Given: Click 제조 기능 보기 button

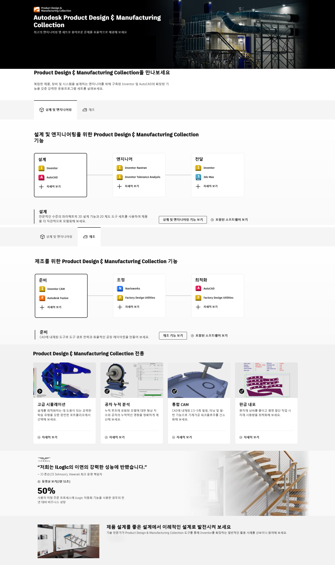Looking at the screenshot, I should (x=173, y=336).
